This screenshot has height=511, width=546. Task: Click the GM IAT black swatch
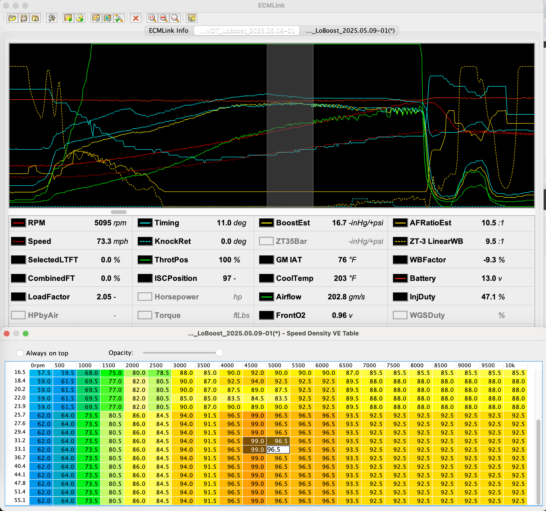266,260
